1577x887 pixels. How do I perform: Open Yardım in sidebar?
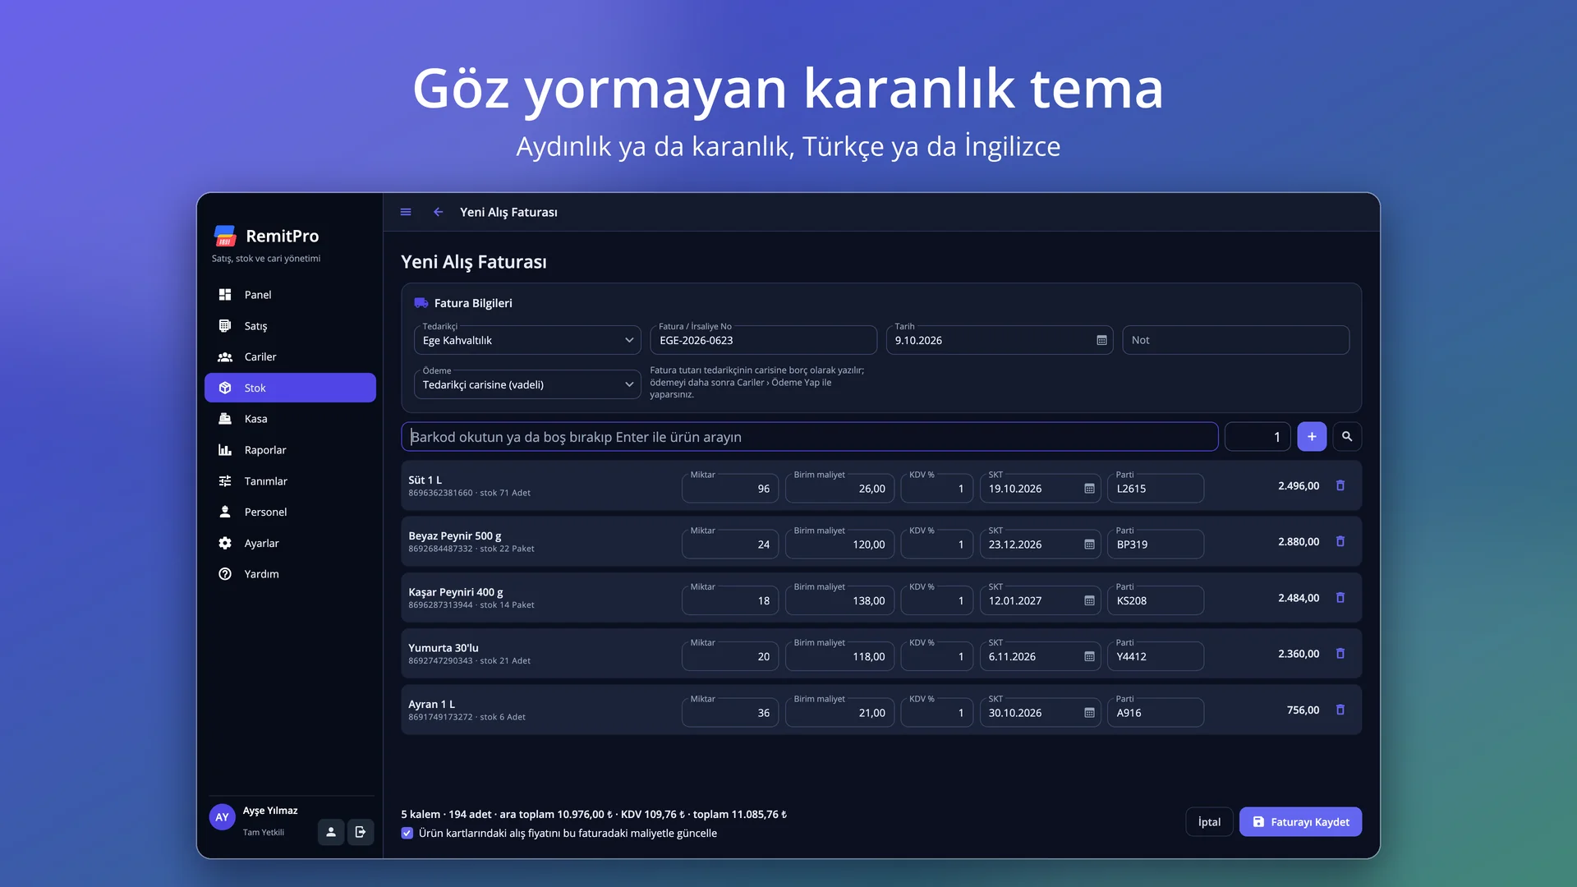[x=290, y=574]
